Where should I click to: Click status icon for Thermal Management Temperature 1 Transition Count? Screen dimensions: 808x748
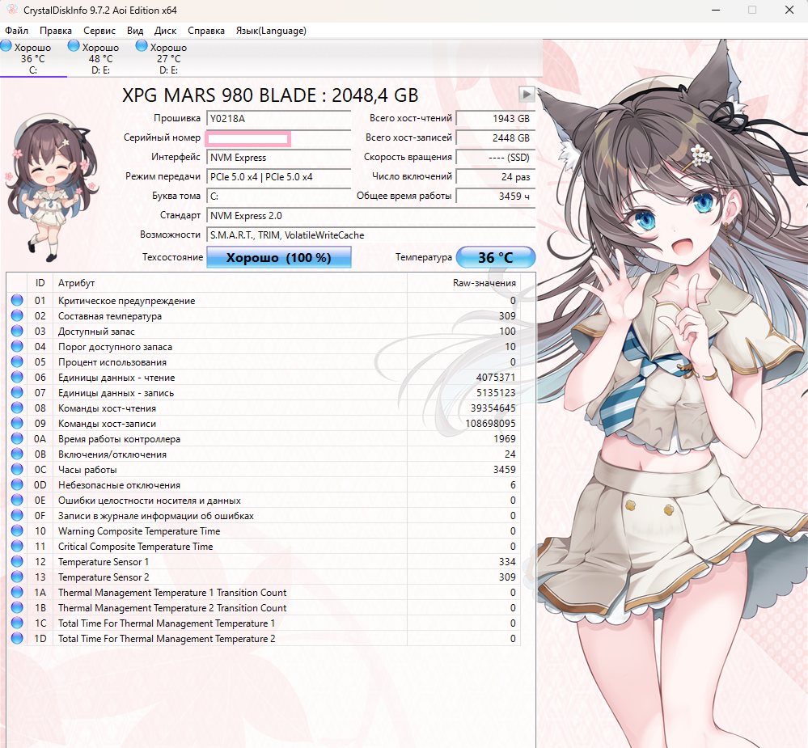(x=17, y=593)
